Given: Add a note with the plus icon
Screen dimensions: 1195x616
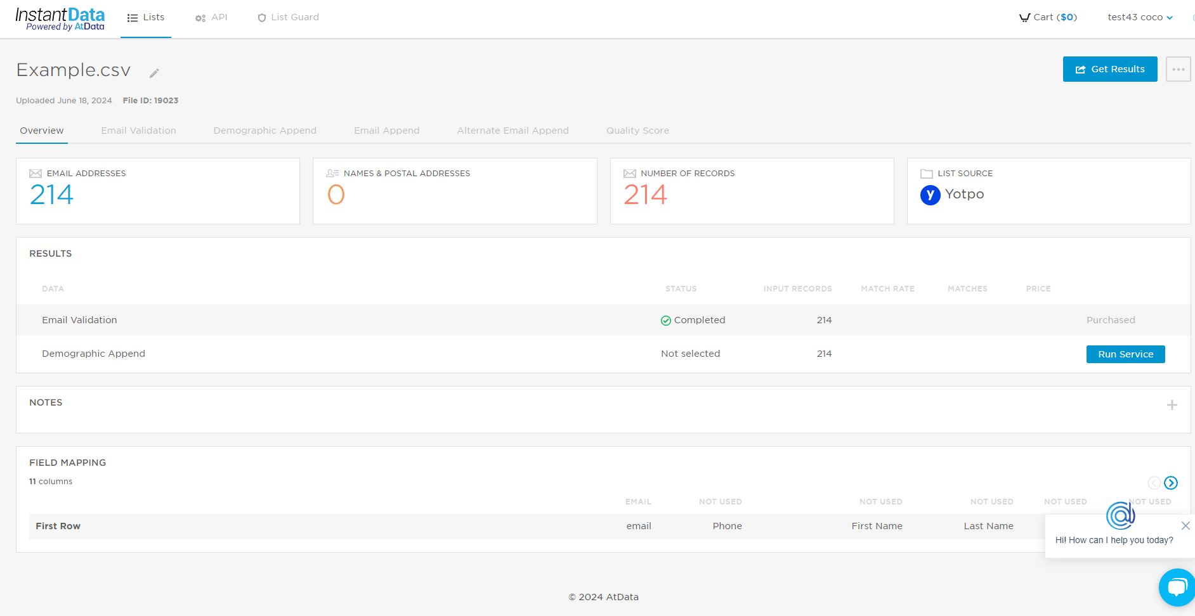Looking at the screenshot, I should click(x=1172, y=405).
